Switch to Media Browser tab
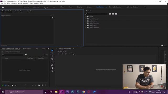Image resolution: width=168 pixels, height=94 pixels. [x=27, y=49]
